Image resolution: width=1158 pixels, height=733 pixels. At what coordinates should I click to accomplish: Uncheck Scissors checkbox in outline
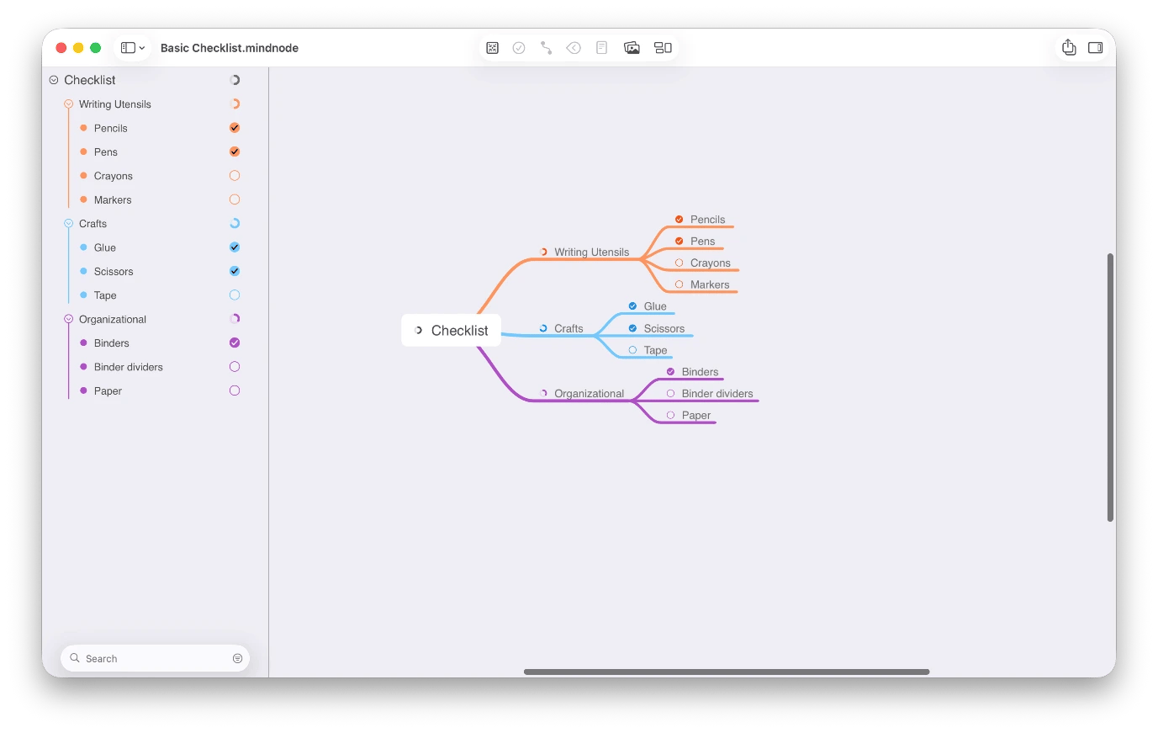(235, 271)
